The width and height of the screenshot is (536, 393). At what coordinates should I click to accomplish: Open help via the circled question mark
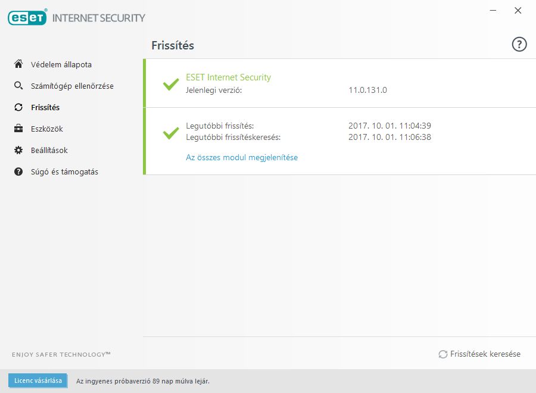coord(519,45)
